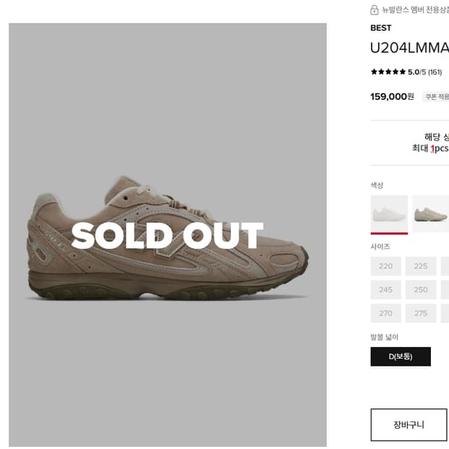
Task: Click the U204LMMA product title
Action: pos(409,49)
